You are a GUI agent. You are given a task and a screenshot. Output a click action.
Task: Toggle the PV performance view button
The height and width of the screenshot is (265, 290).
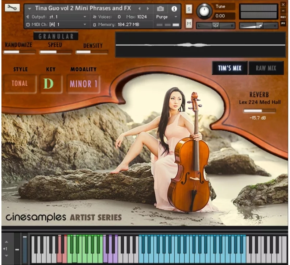[283, 24]
